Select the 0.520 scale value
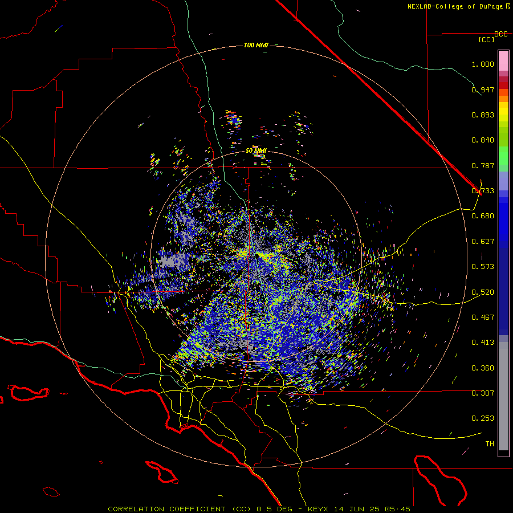The image size is (513, 513). click(x=483, y=292)
